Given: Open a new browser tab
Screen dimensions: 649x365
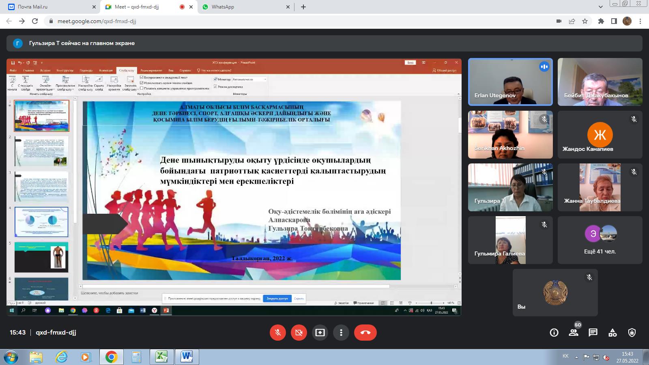Looking at the screenshot, I should (x=303, y=7).
